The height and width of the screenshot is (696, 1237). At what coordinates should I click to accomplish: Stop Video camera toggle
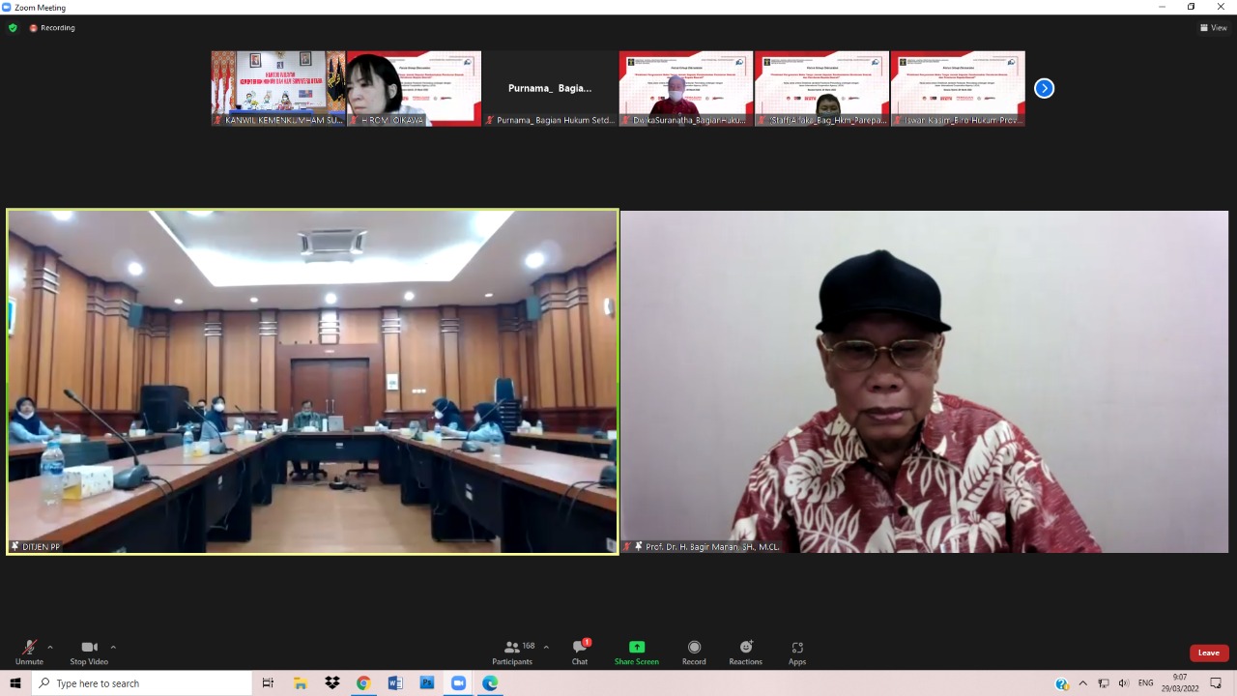(x=89, y=652)
